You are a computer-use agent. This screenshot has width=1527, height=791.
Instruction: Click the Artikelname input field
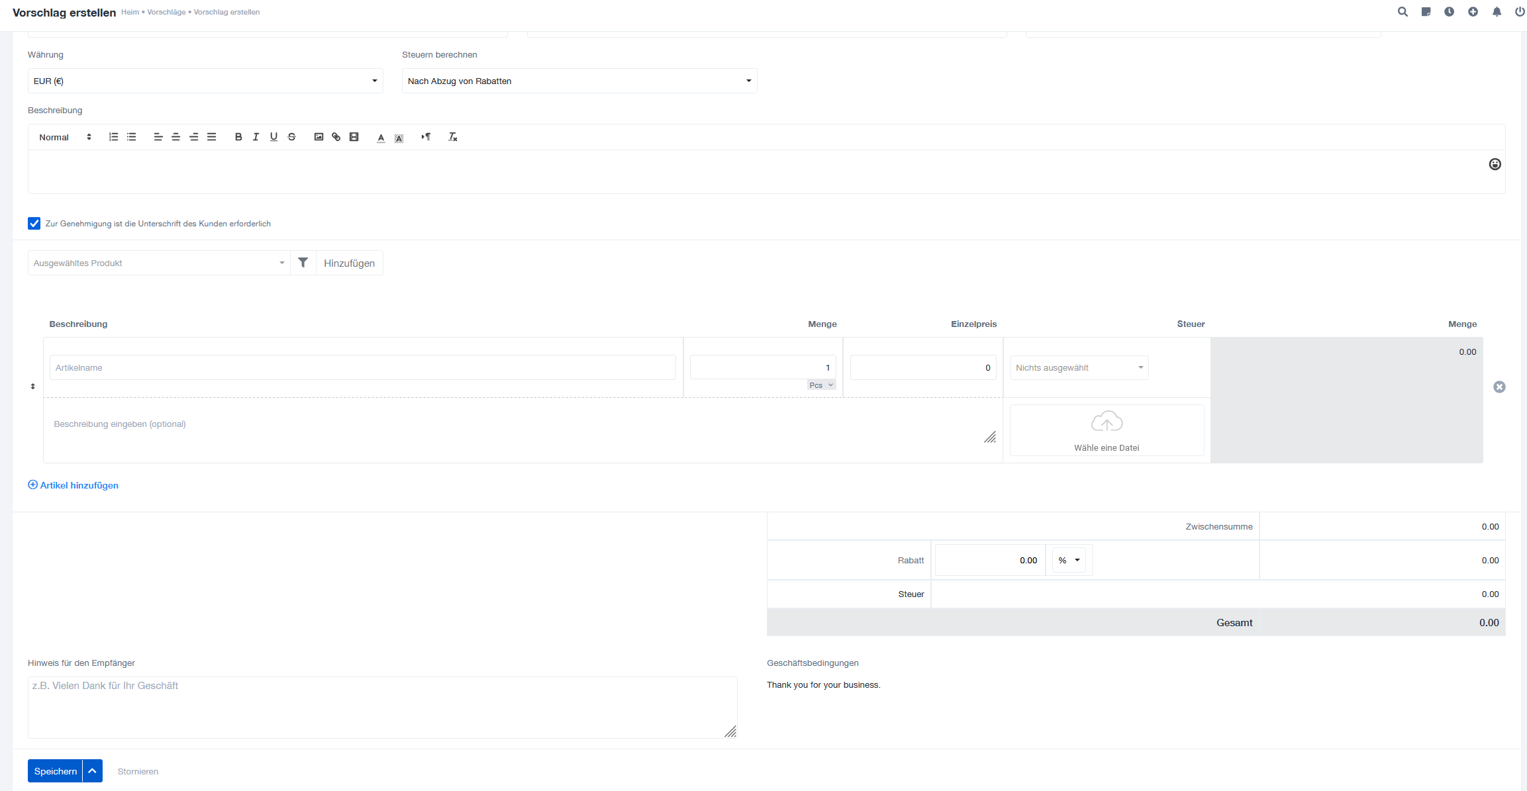(362, 368)
